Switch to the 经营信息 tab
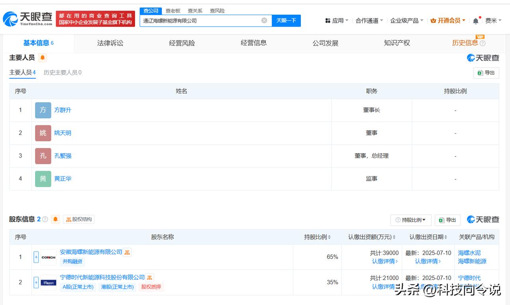510x305 pixels. tap(254, 43)
